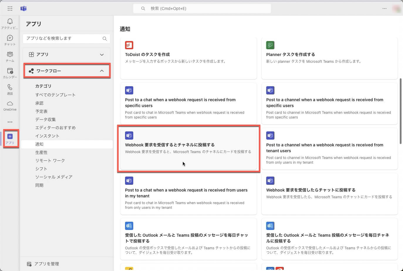Image resolution: width=403 pixels, height=271 pixels.
Task: Open 毎日チャットで投稿する Outlook template title
Action: pyautogui.click(x=186, y=238)
